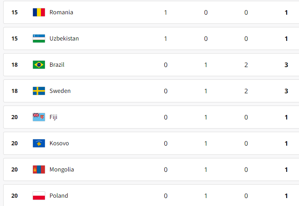This screenshot has width=299, height=206.
Task: Select the Poland country name
Action: coord(59,196)
